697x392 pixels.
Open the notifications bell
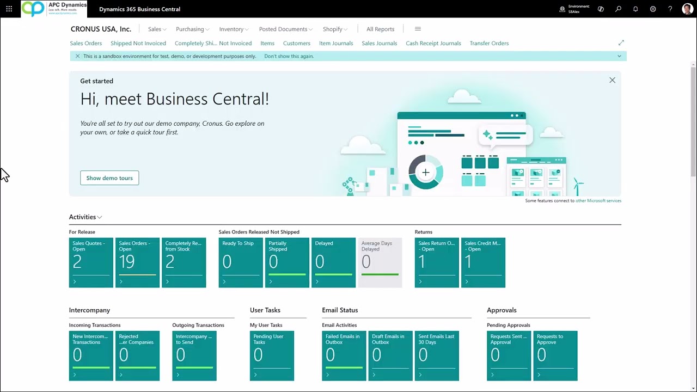(x=635, y=9)
